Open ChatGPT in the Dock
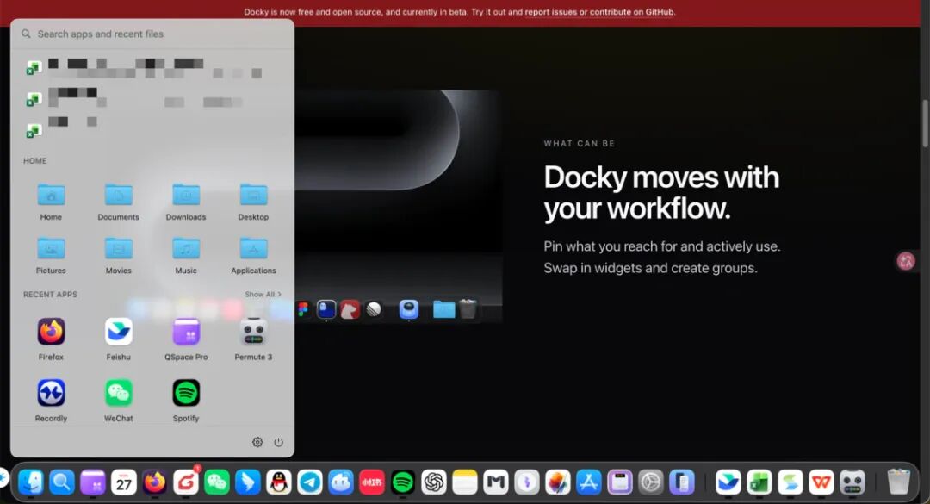 pos(433,482)
